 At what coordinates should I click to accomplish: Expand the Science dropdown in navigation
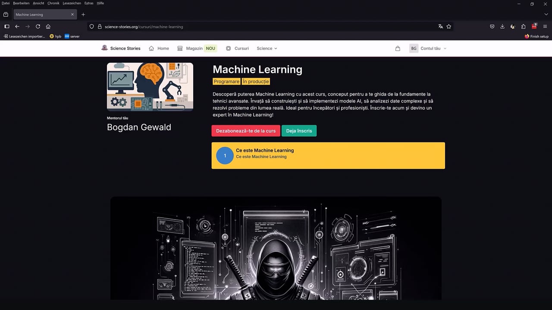click(267, 48)
